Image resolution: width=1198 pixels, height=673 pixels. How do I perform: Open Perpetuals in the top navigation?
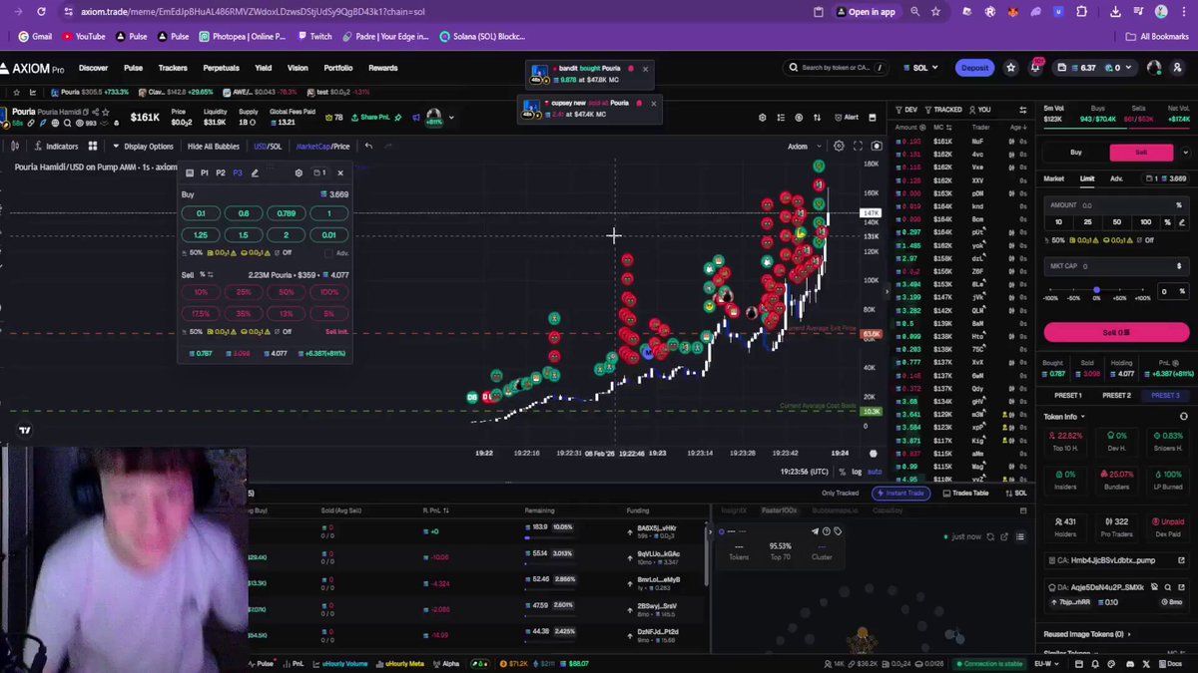[221, 68]
